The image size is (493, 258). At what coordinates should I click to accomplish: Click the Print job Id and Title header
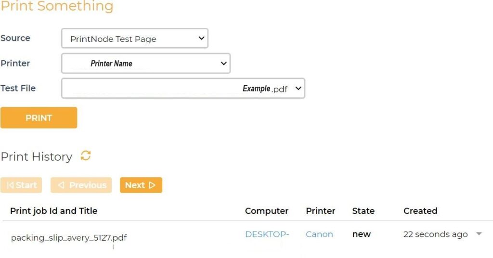pos(53,211)
